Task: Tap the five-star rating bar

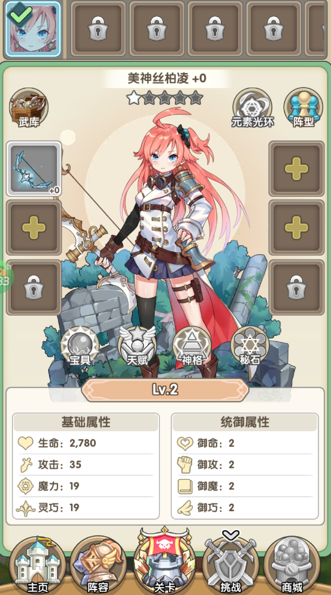Action: 165,98
